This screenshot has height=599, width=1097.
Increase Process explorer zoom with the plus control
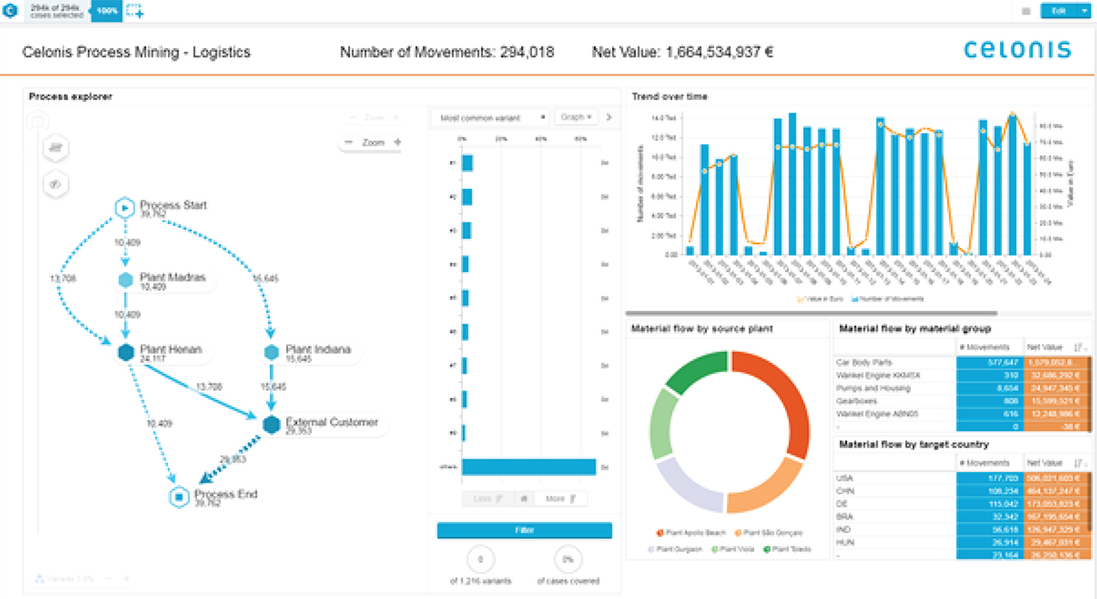399,141
